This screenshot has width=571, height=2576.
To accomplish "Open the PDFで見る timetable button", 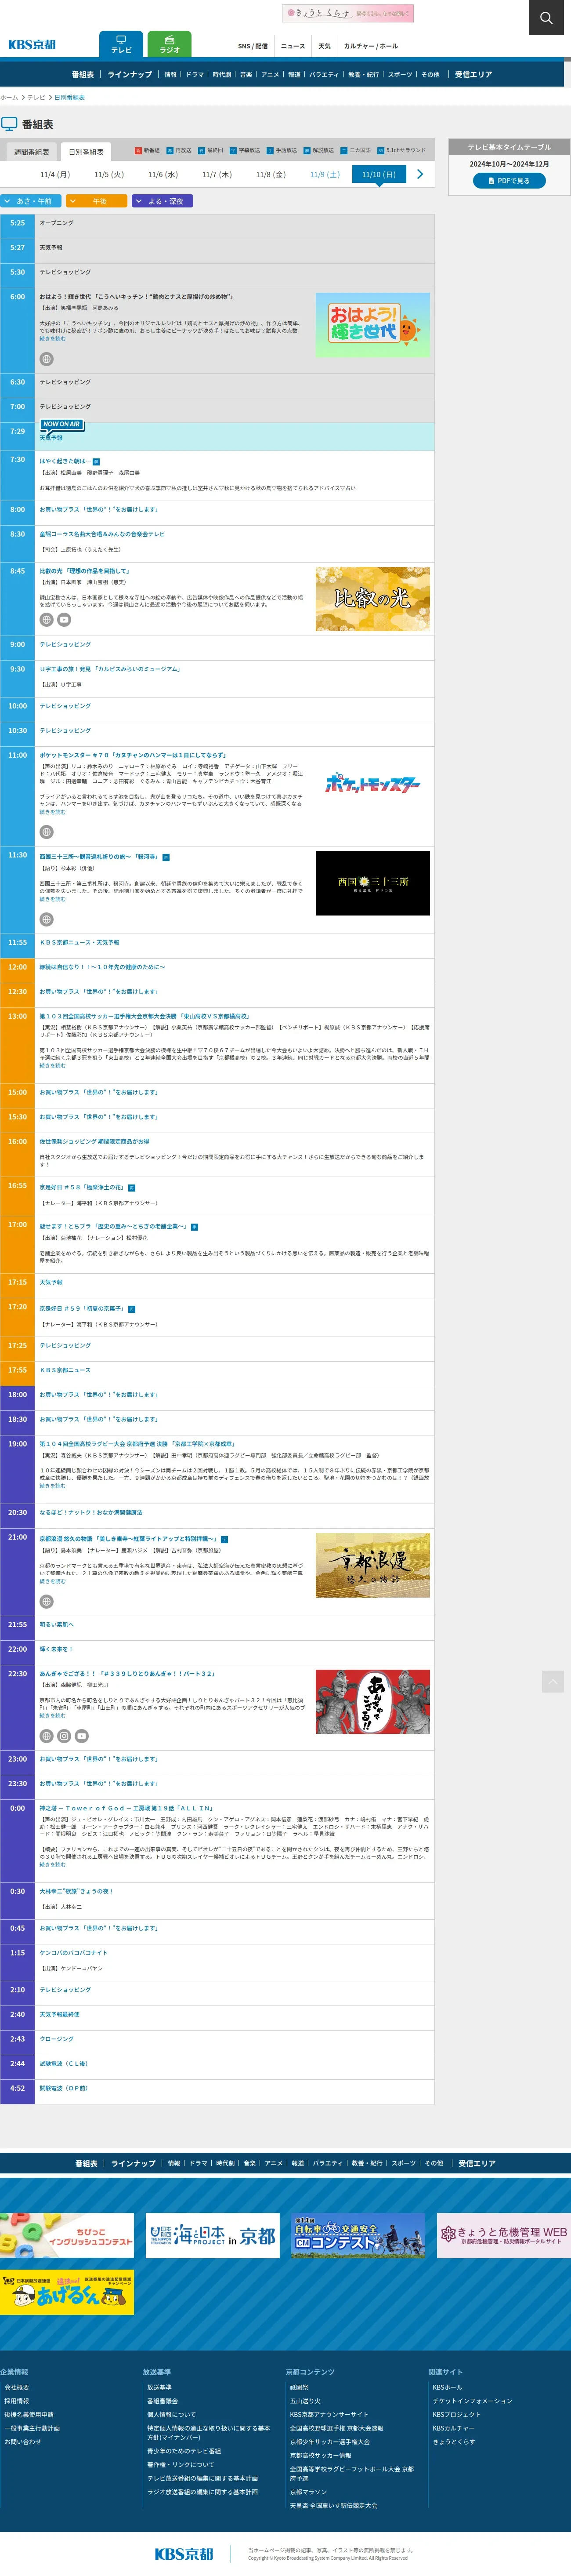I will click(x=509, y=181).
